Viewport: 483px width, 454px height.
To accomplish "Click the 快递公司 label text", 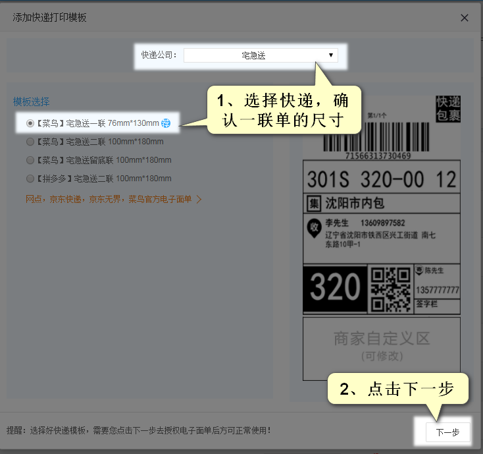I will 159,55.
